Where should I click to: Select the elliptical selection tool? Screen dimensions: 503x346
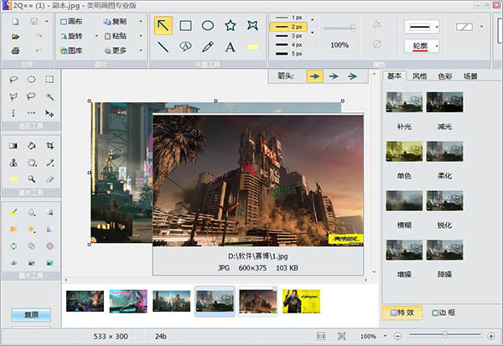tap(32, 80)
